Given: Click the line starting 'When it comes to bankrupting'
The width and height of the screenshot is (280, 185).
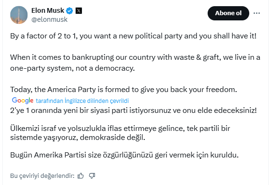Looking at the screenshot, I should tap(135, 57).
